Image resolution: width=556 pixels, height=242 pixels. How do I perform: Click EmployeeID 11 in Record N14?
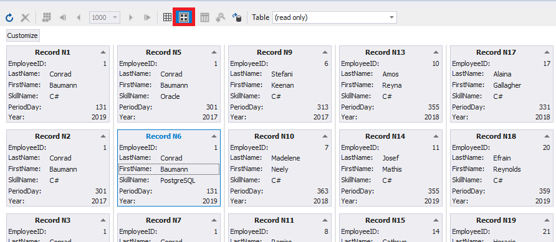[436, 147]
